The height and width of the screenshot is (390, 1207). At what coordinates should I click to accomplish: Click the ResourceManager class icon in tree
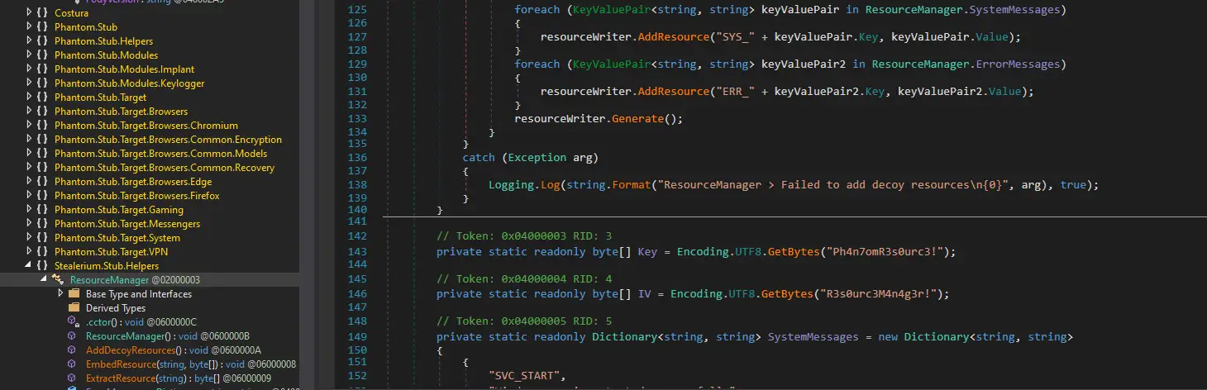pyautogui.click(x=59, y=280)
